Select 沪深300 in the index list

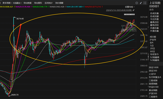point(153,93)
